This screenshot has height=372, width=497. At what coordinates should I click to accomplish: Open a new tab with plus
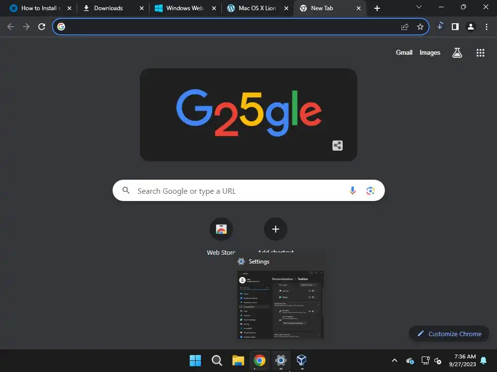pos(377,8)
